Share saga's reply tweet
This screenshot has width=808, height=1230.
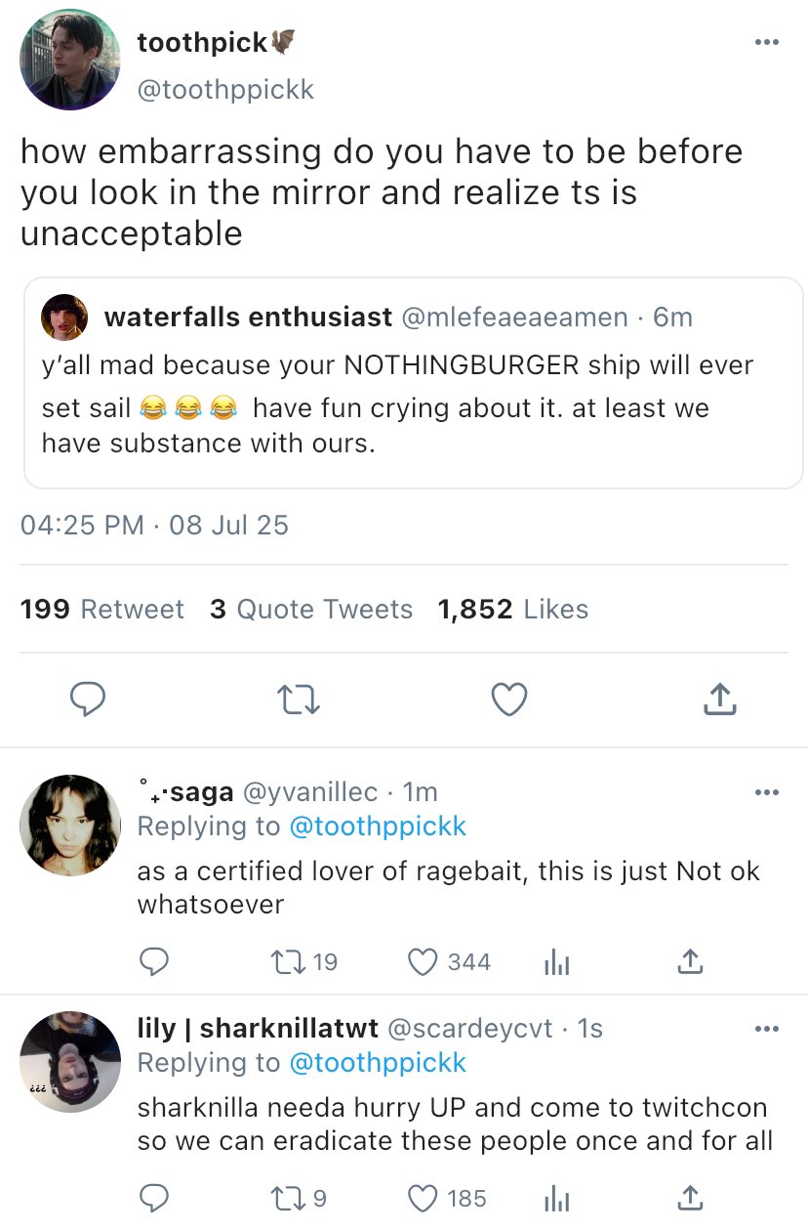[690, 962]
